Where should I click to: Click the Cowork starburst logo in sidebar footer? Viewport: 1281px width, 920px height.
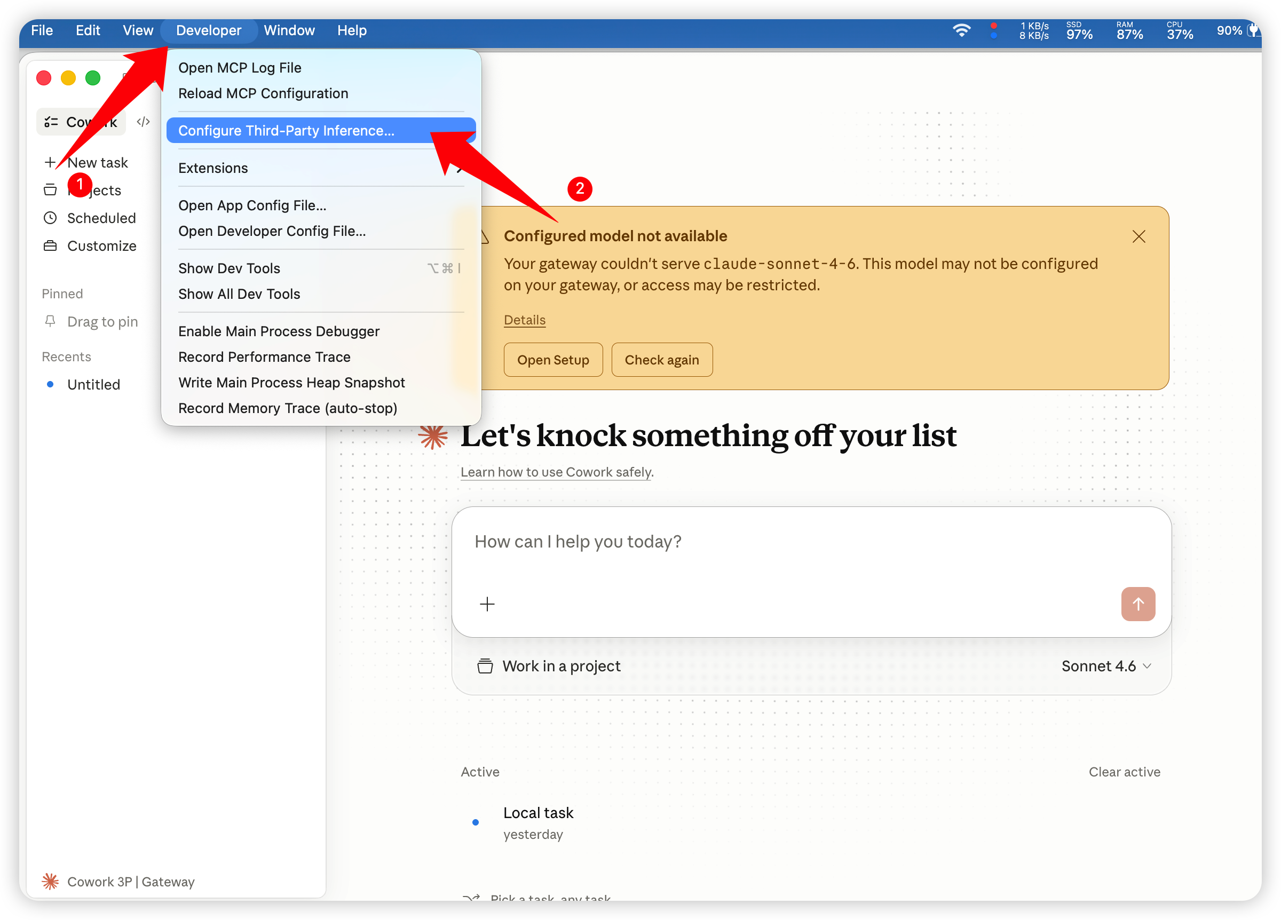[x=50, y=882]
